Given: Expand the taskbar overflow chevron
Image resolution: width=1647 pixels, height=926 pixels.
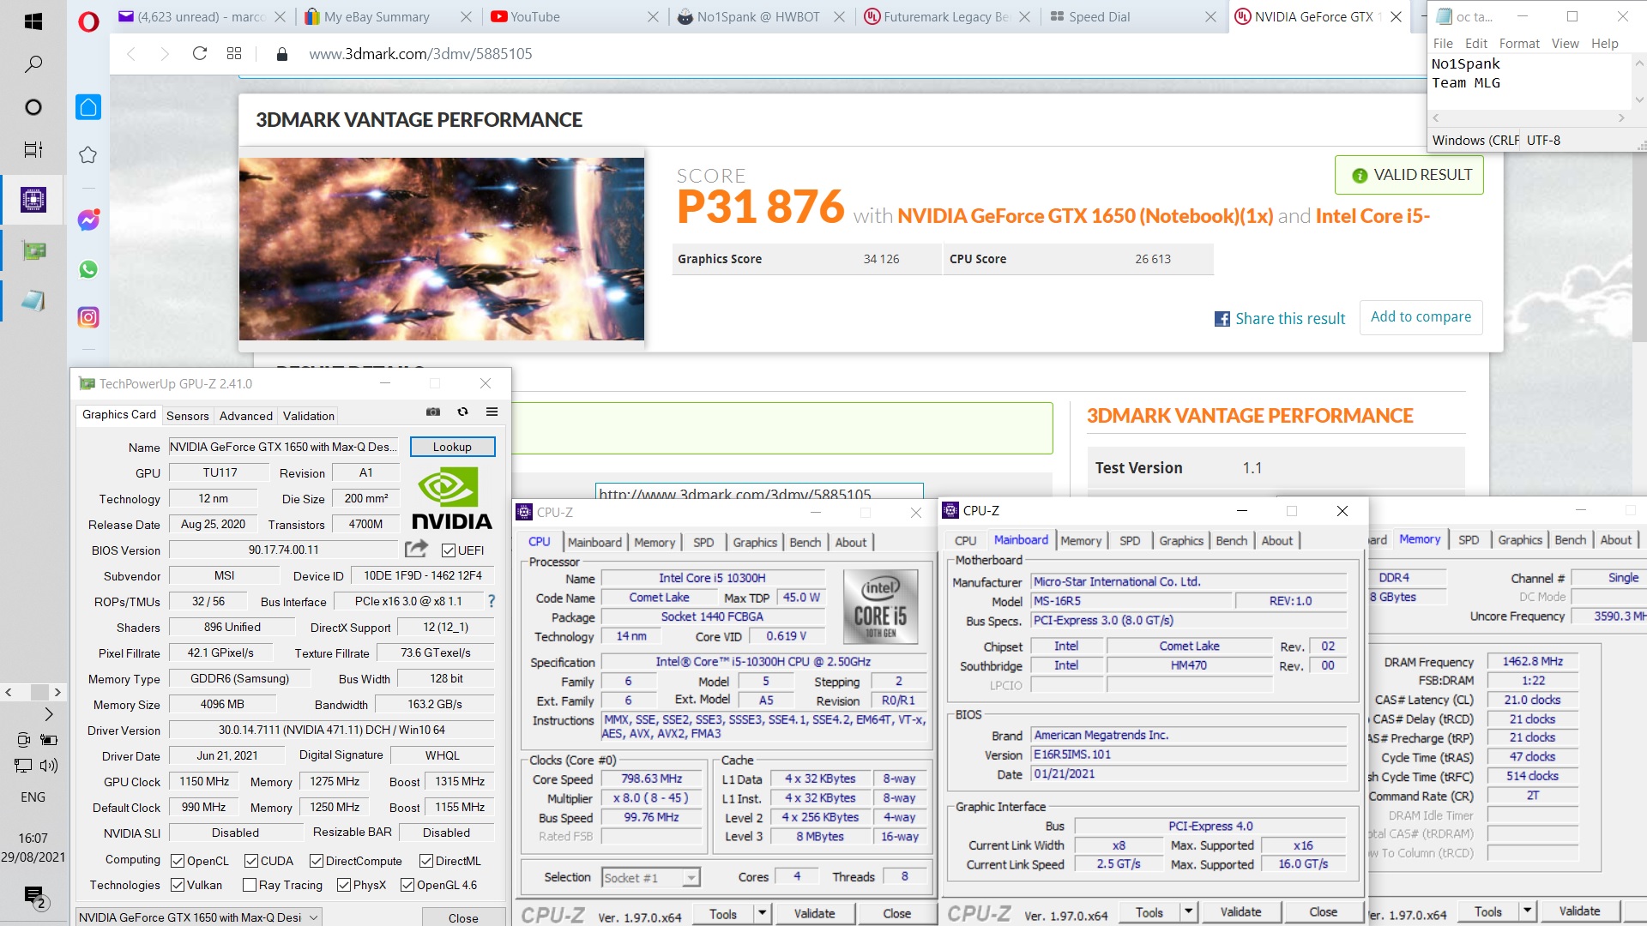Looking at the screenshot, I should pyautogui.click(x=49, y=714).
